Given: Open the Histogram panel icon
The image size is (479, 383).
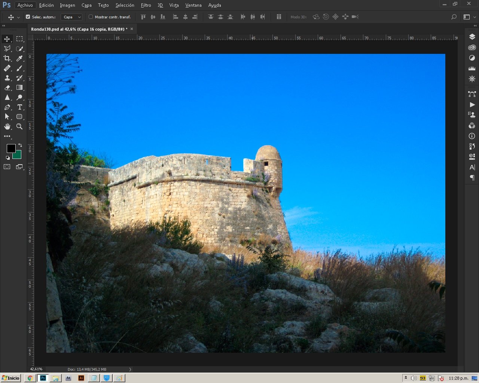Looking at the screenshot, I should click(472, 68).
